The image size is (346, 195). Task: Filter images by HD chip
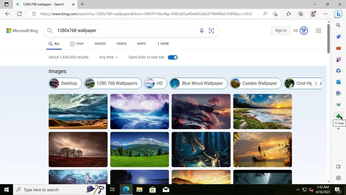point(155,83)
